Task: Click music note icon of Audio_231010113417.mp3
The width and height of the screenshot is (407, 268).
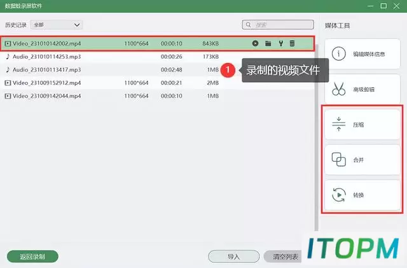Action: (8, 69)
